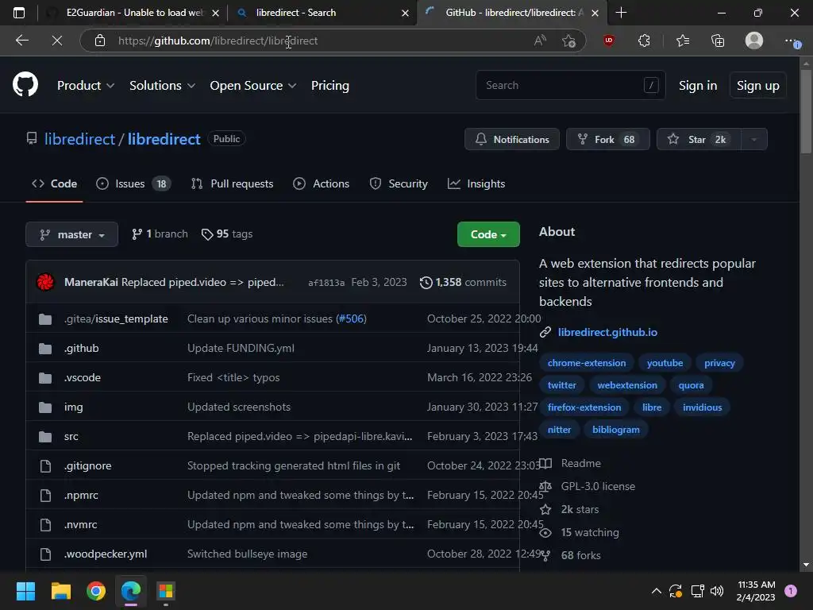813x610 pixels.
Task: Click the browser address bar URL
Action: [218, 41]
